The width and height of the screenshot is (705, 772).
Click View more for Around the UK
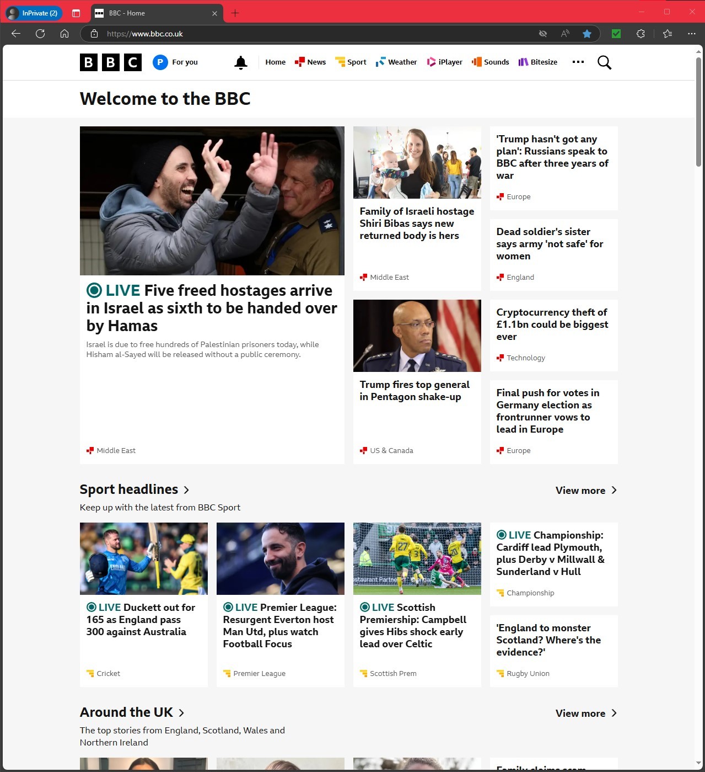click(x=586, y=714)
